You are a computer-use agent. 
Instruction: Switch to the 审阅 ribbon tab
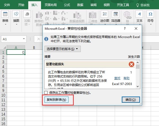click(x=93, y=5)
